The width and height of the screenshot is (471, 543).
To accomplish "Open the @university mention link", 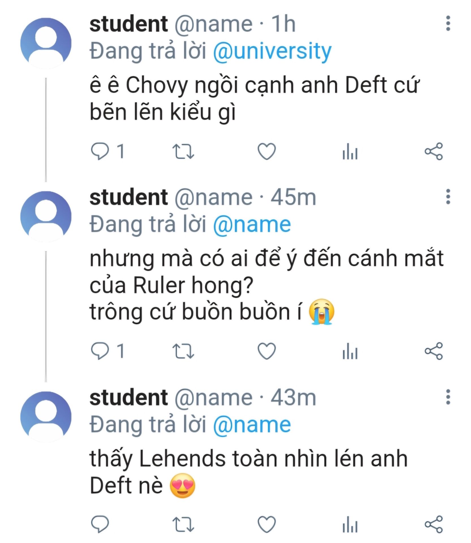I will 272,51.
